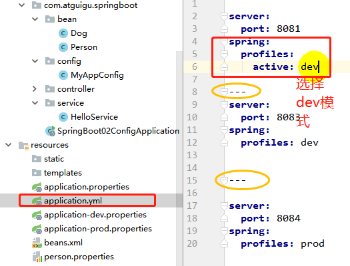Fold spring block at line 19
This screenshot has height=266, width=350.
tap(224, 231)
